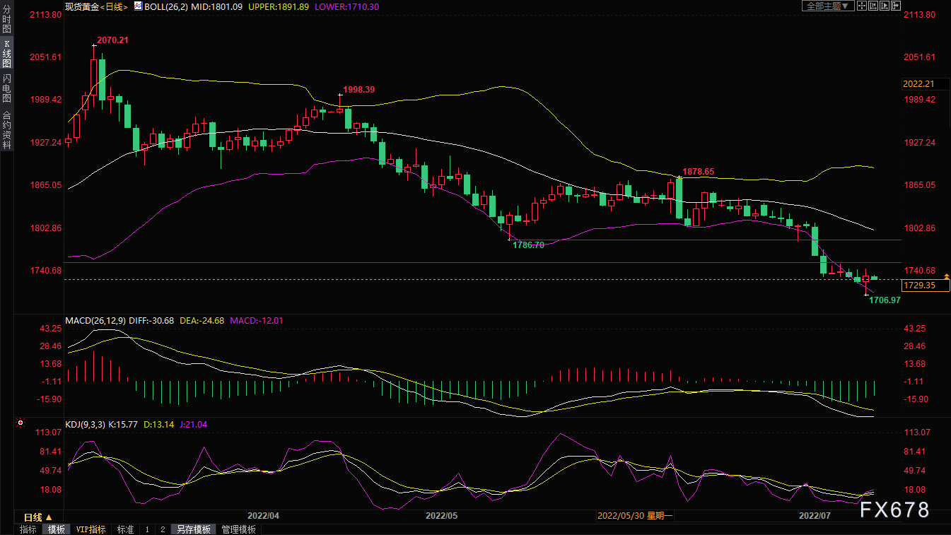The height and width of the screenshot is (535, 951).
Task: Click the axis-play icon at top right
Action: [885, 6]
